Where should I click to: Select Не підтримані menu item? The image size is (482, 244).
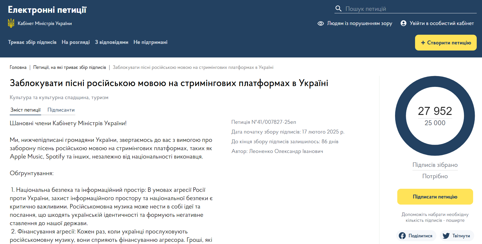point(150,42)
